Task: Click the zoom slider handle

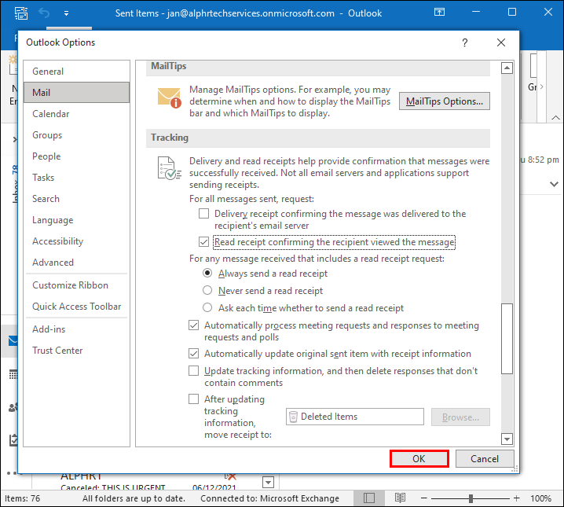Action: coord(471,498)
